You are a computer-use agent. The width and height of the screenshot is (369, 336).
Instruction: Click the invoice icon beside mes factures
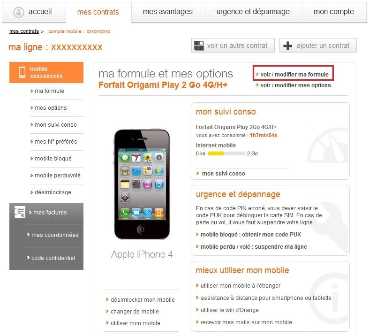[x=20, y=212]
